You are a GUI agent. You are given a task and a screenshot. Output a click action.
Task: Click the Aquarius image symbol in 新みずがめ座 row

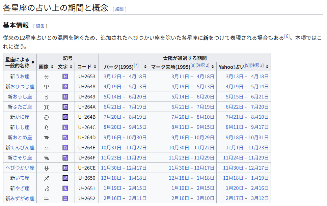(46, 199)
